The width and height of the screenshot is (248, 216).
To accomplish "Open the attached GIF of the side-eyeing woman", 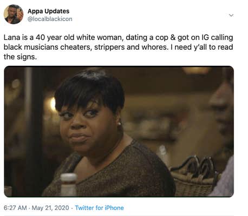I will pos(119,131).
